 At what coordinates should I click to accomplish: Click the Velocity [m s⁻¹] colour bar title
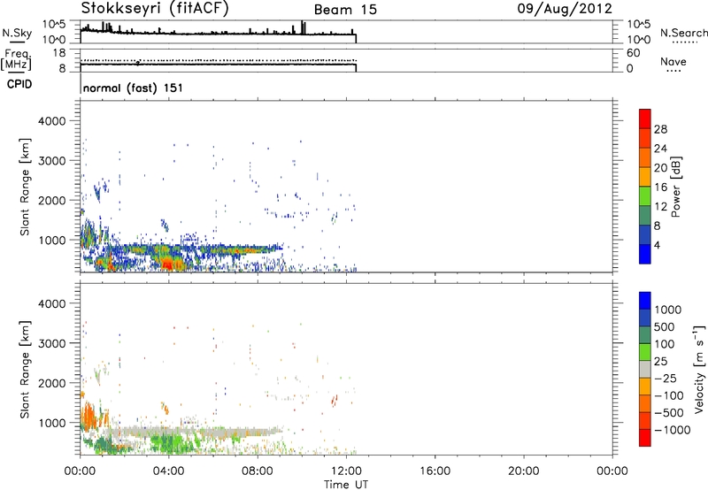[699, 369]
